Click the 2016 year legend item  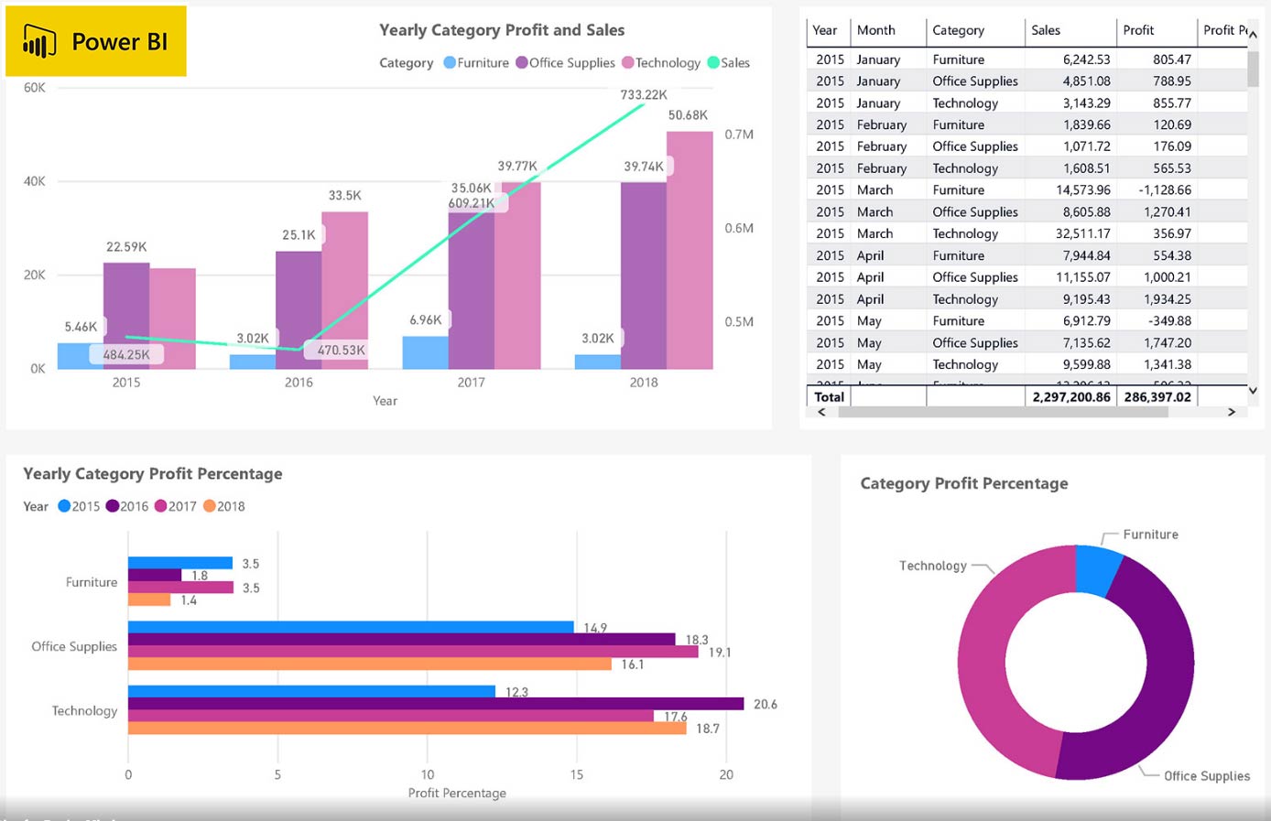127,506
